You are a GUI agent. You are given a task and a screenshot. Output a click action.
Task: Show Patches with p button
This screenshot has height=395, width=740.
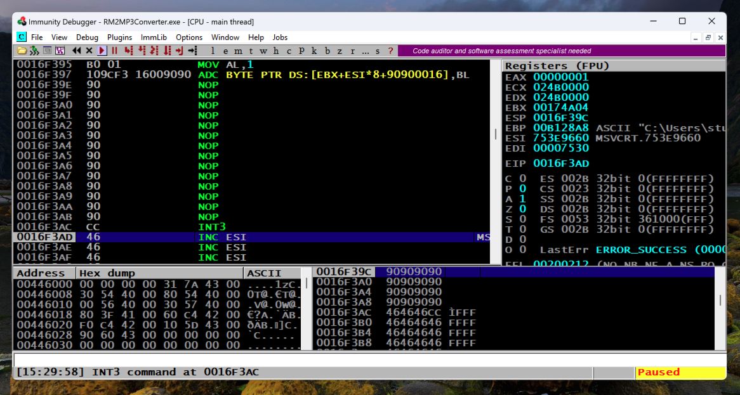pos(301,51)
